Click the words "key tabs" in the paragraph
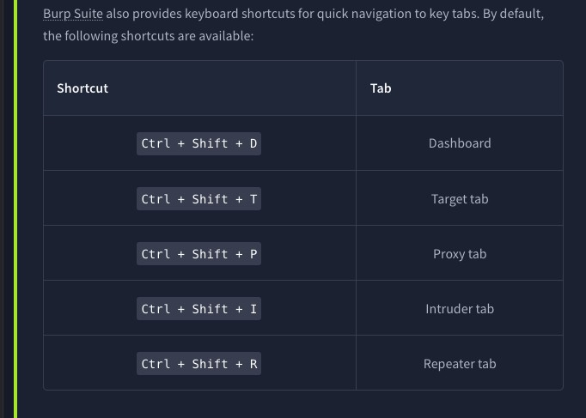The image size is (586, 418). click(x=447, y=15)
